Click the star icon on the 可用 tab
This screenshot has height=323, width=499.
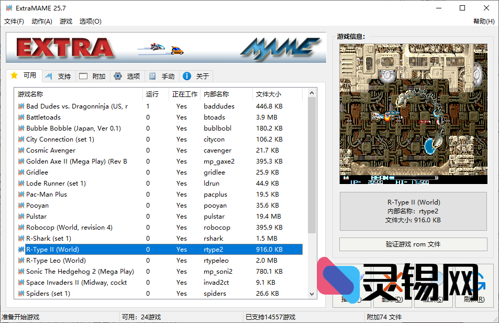click(x=15, y=76)
